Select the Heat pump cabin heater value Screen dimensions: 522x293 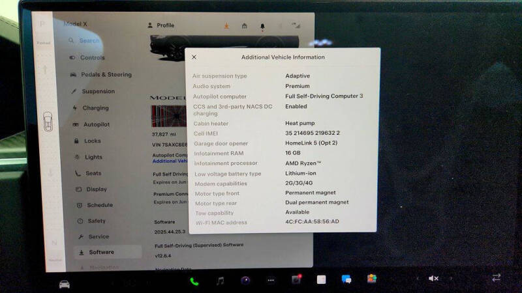[x=299, y=123]
